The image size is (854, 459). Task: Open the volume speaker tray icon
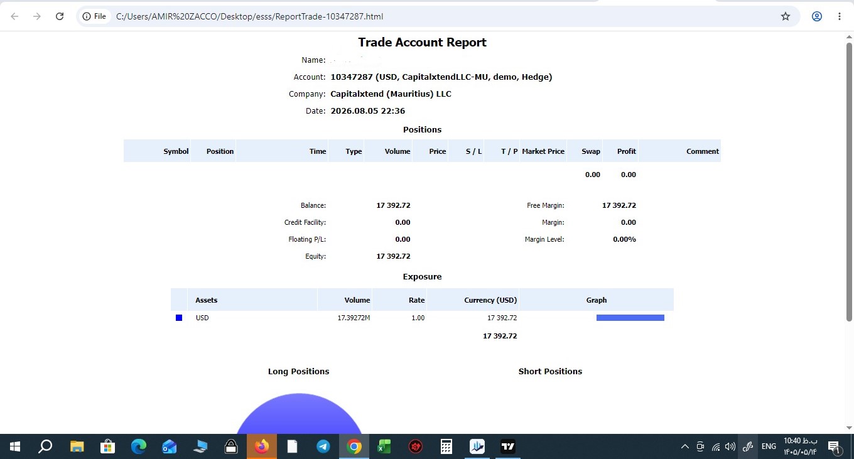coord(730,447)
